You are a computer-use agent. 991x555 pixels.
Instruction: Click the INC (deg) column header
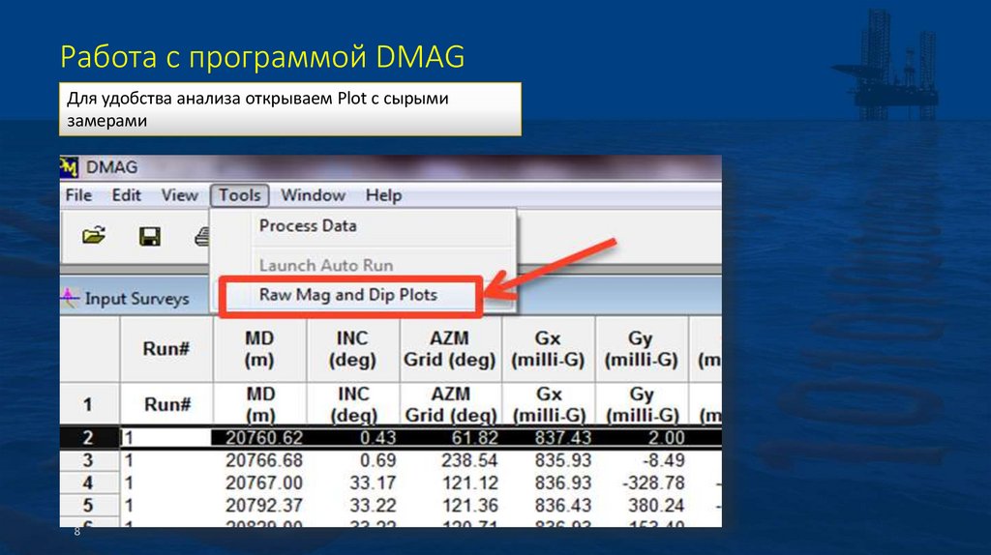coord(352,348)
